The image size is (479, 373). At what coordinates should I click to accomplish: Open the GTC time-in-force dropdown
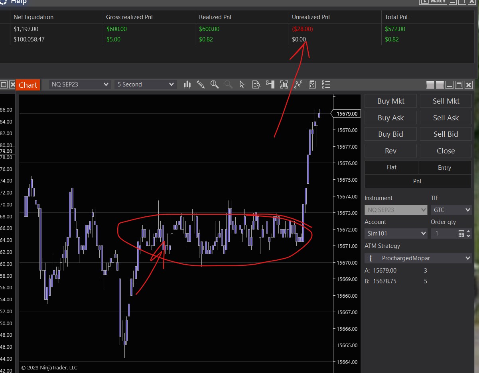tap(451, 210)
